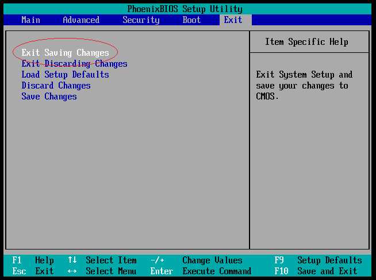Screen dimensions: 376x280
Task: Click the Esc Exit legend entry
Action: coord(33,271)
